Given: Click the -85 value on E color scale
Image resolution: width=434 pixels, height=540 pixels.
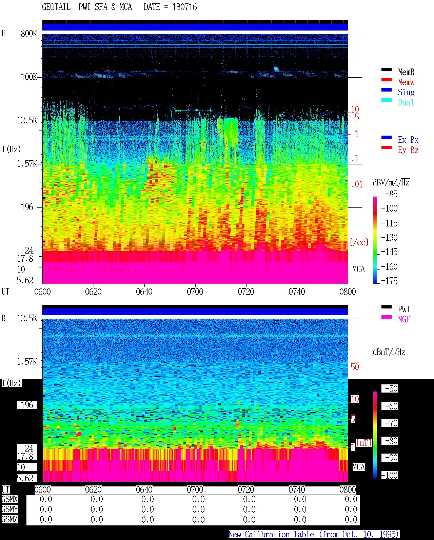Looking at the screenshot, I should click(391, 194).
